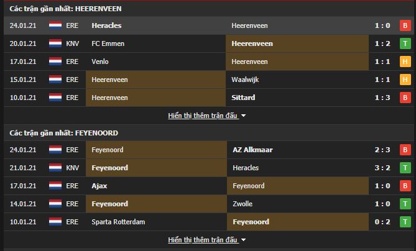Click the Netherlands flag on 20.01.21 FC Emmen row

tap(55, 43)
